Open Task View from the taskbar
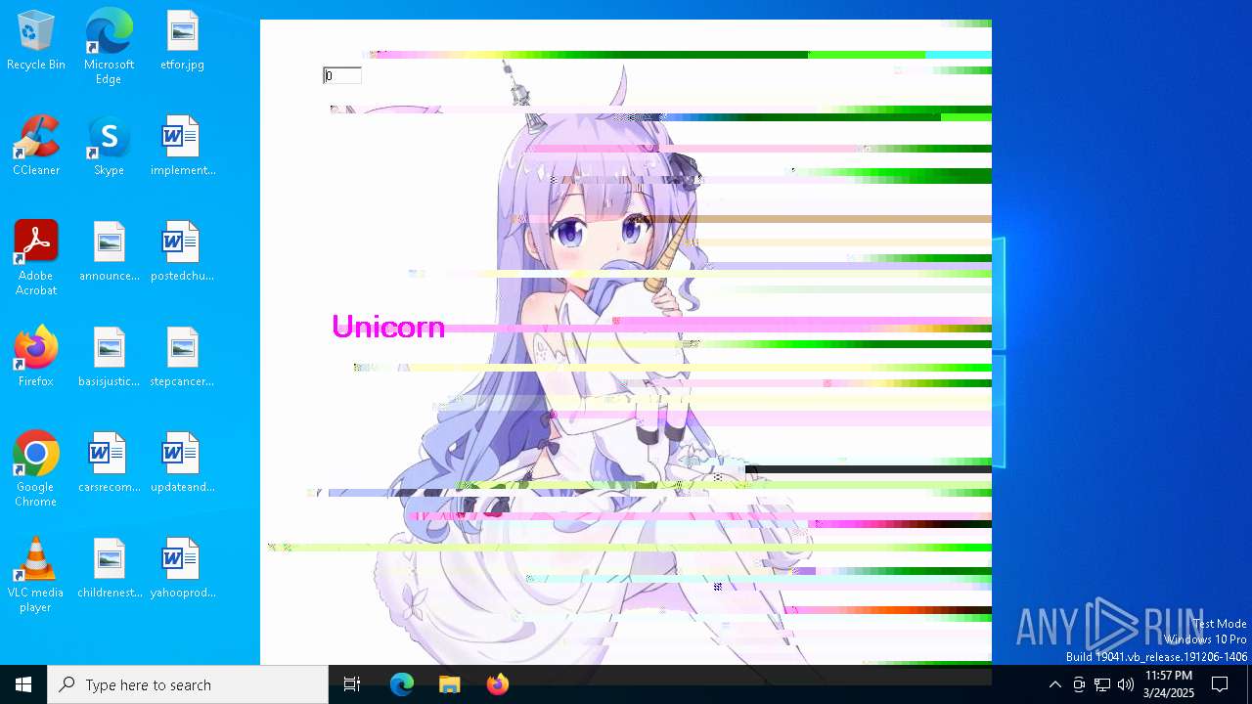Viewport: 1252px width, 704px height. tap(352, 684)
